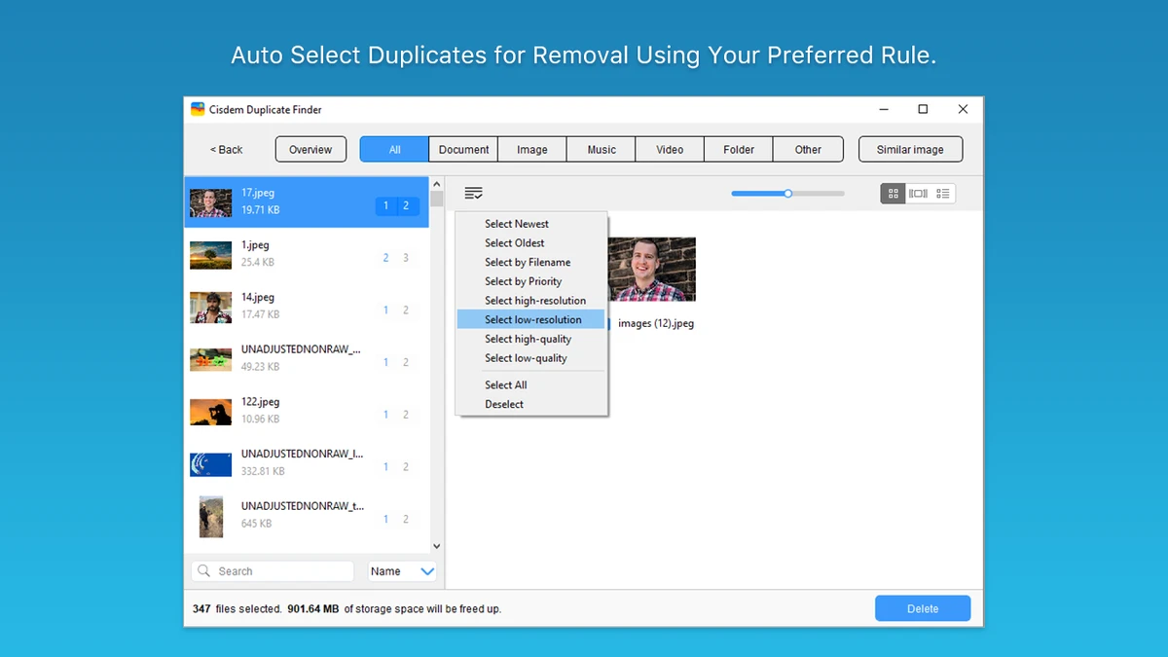
Task: Switch to grid thumbnail view
Action: (893, 194)
